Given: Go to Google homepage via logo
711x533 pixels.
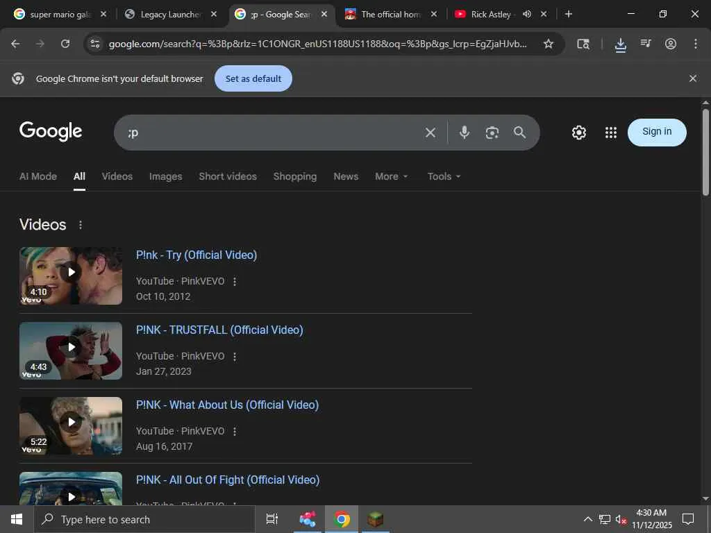Looking at the screenshot, I should [50, 131].
